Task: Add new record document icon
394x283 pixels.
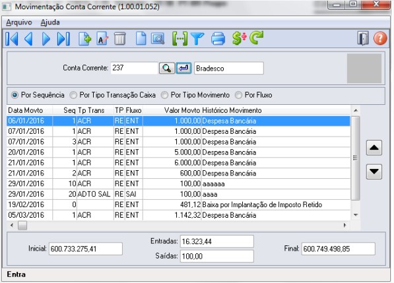Action: (84, 39)
